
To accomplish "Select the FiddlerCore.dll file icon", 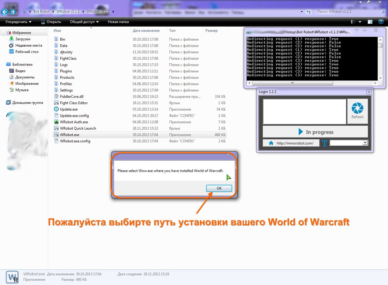I will (x=56, y=96).
